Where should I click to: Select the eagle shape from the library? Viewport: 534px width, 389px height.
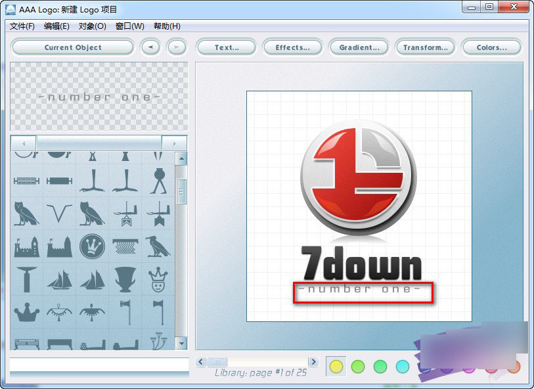point(157,247)
